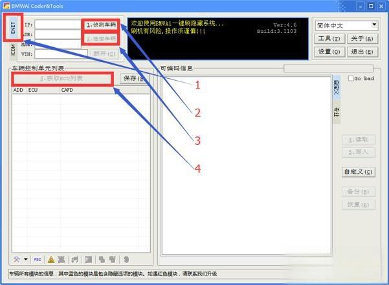The height and width of the screenshot is (285, 389).
Task: Expand the arrow beside the tools icon
Action: pos(26,259)
